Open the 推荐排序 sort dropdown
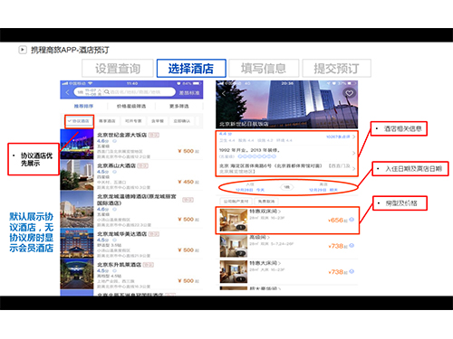The height and width of the screenshot is (339, 453). (x=83, y=106)
